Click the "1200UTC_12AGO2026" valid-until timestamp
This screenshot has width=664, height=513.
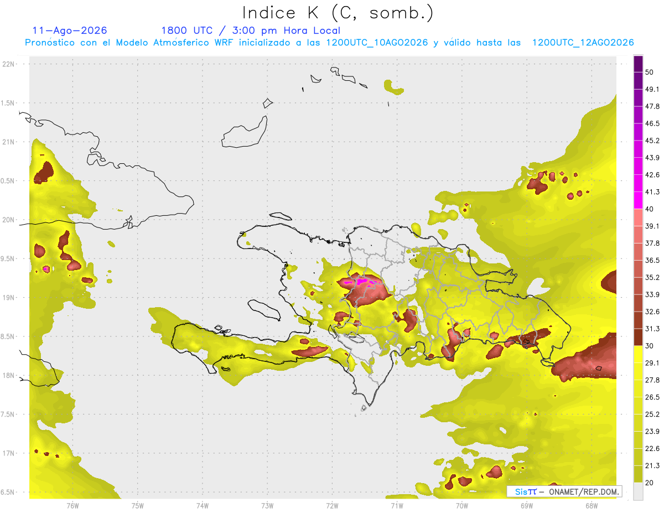click(x=583, y=43)
